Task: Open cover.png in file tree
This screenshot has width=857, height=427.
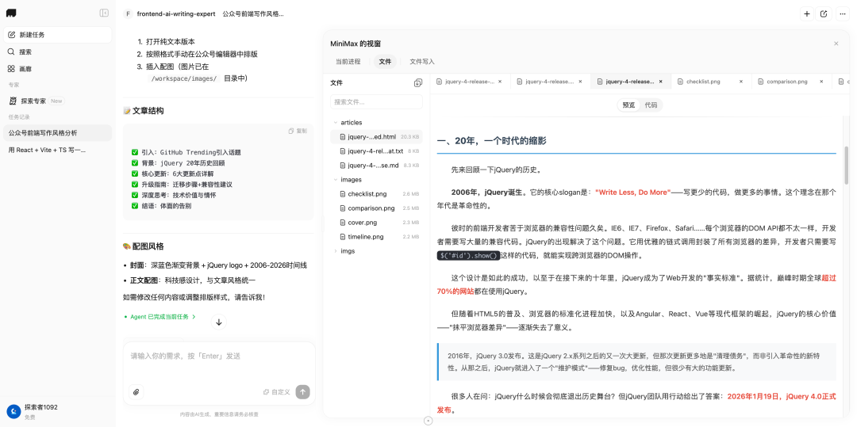Action: click(377, 223)
